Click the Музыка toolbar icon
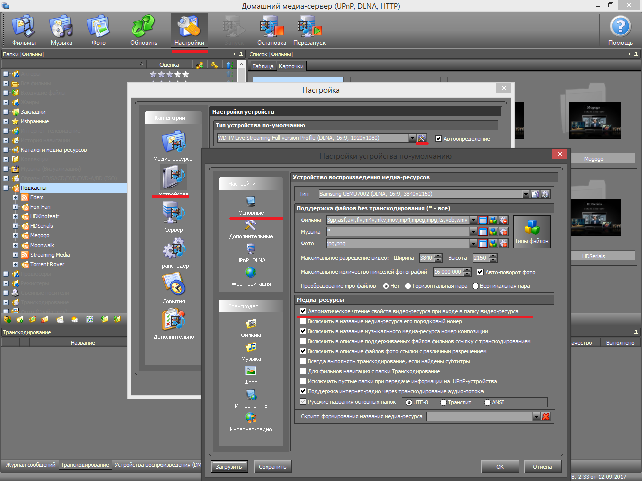This screenshot has width=642, height=481. pyautogui.click(x=61, y=30)
